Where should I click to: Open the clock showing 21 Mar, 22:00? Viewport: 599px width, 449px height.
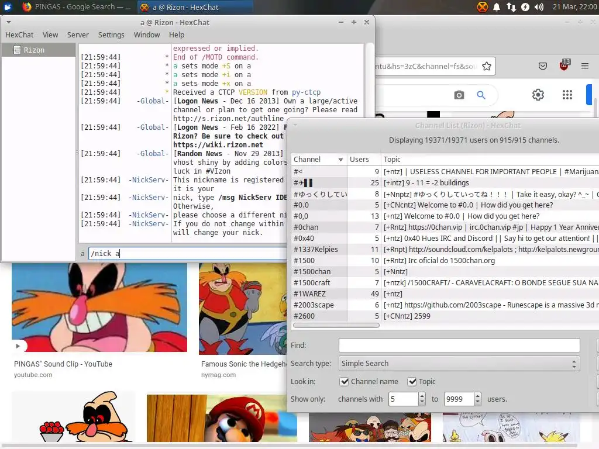[x=575, y=7]
